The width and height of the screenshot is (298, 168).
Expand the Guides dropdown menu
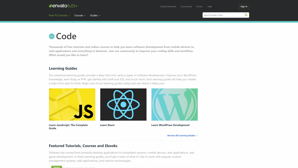click(95, 15)
